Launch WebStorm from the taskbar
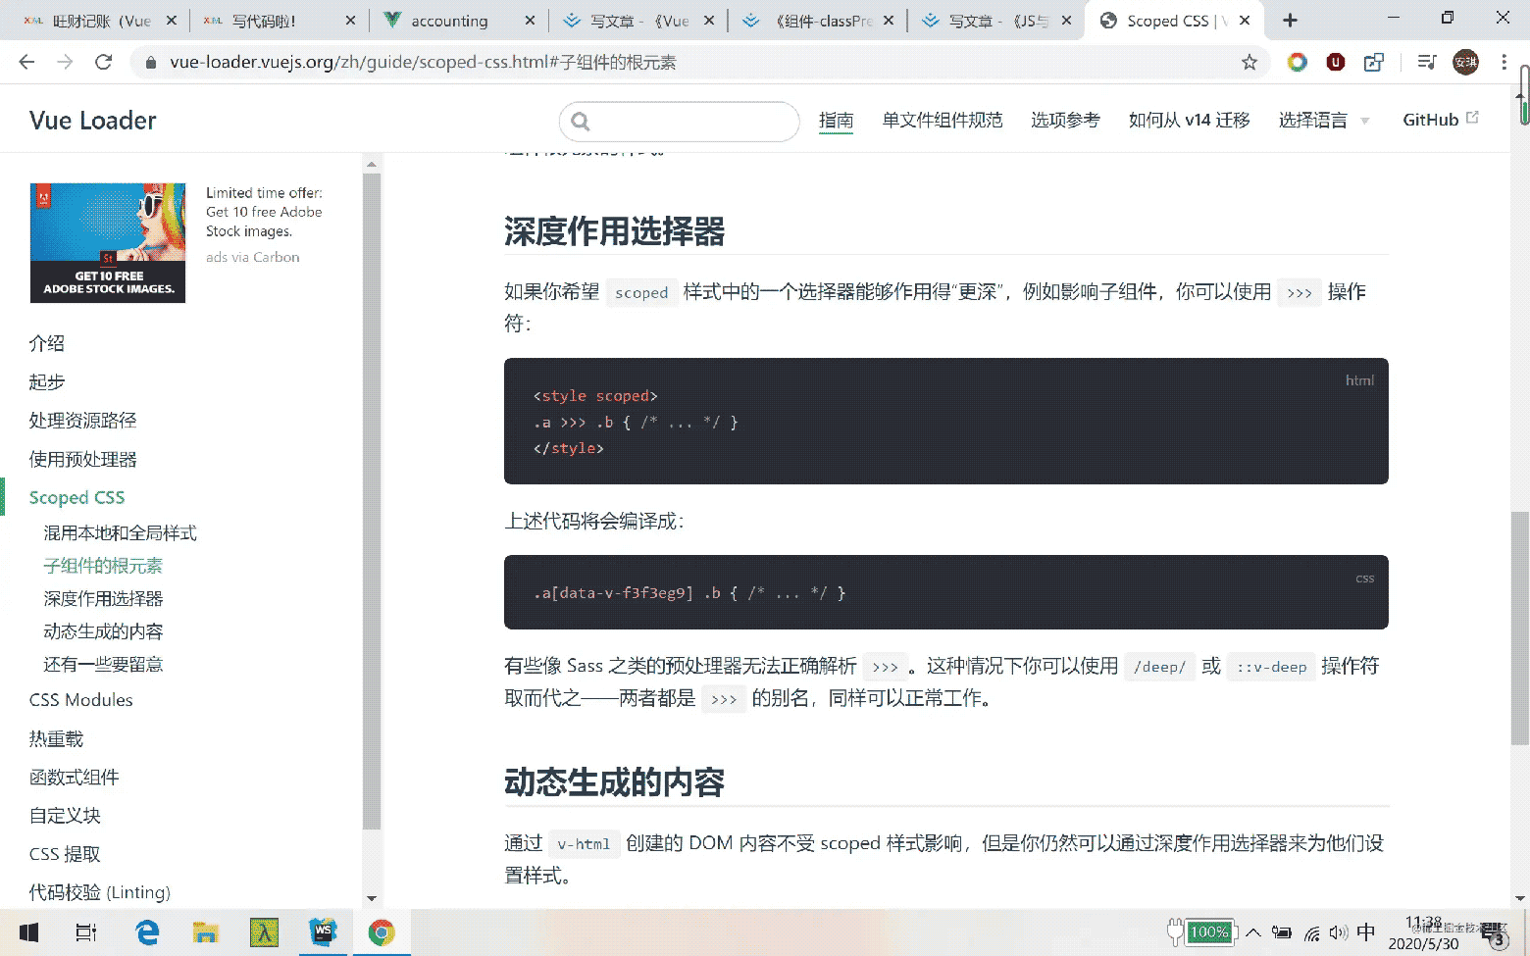1530x956 pixels. click(324, 931)
